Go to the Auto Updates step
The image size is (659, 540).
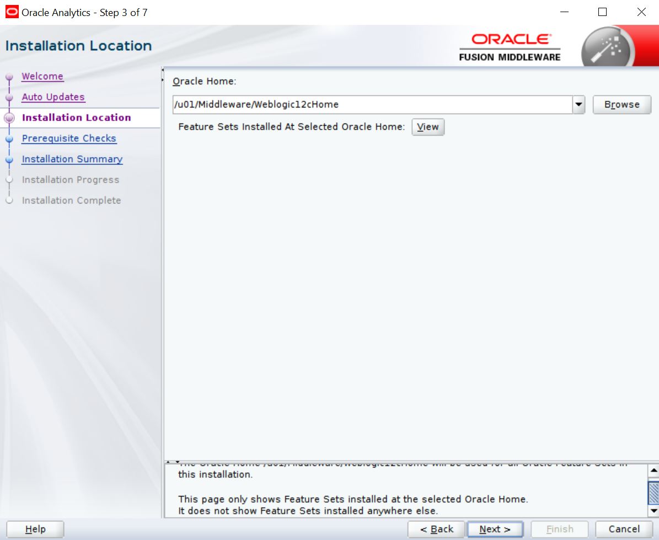coord(53,97)
